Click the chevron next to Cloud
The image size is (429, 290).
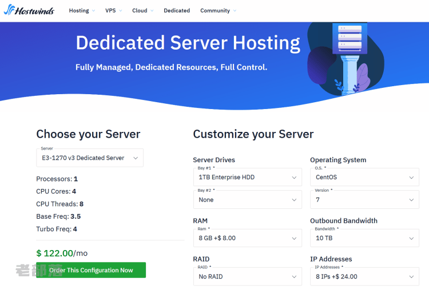[152, 11]
